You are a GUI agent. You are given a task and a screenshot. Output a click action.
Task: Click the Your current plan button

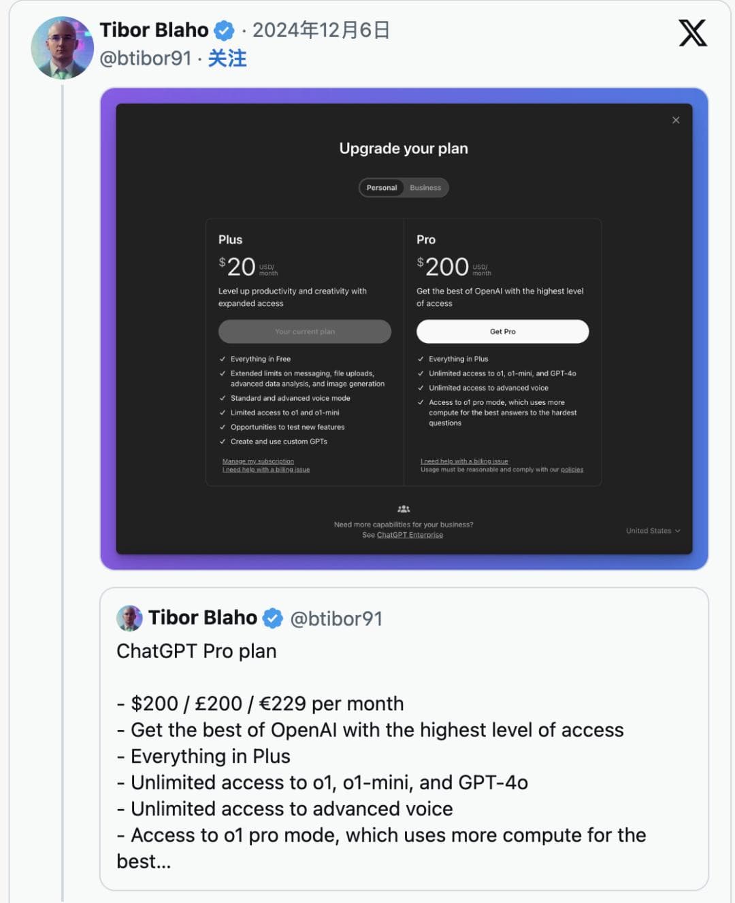[304, 331]
